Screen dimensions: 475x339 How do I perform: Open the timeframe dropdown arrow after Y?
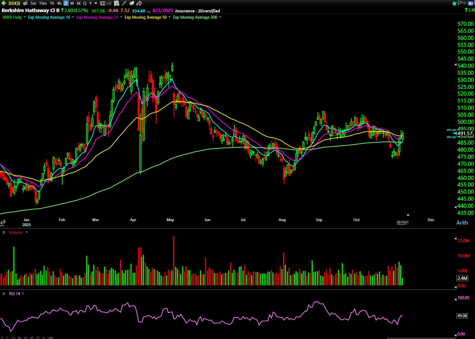pyautogui.click(x=96, y=3)
